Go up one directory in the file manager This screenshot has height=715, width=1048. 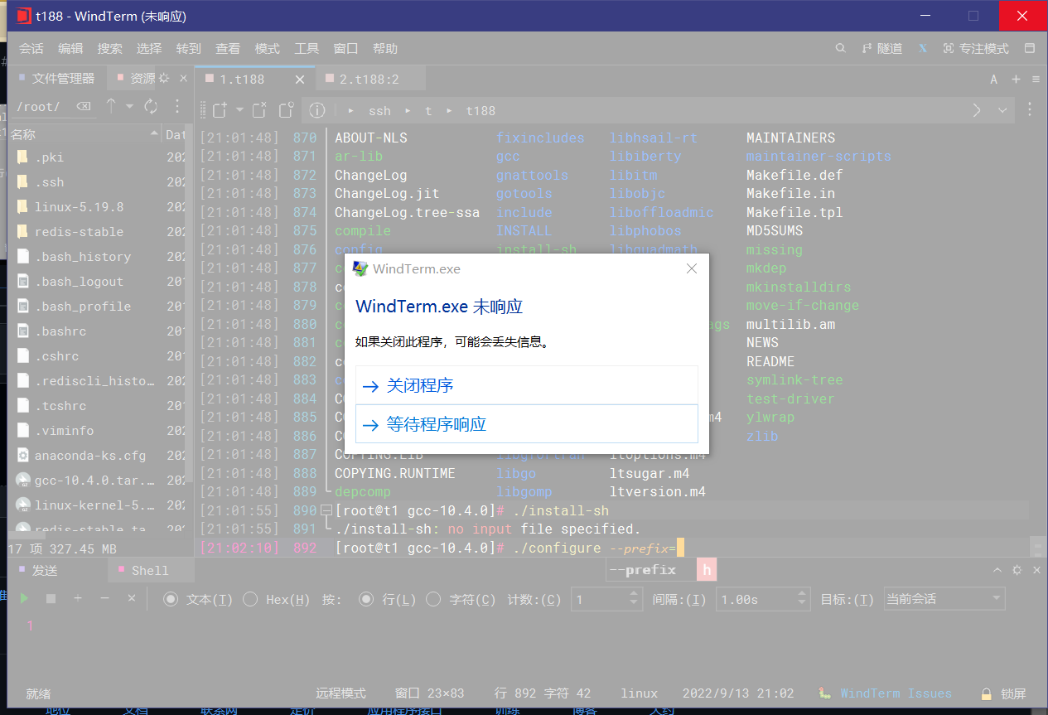(x=111, y=106)
